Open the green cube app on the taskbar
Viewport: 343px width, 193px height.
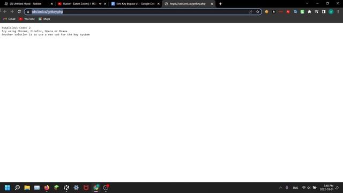tap(57, 188)
